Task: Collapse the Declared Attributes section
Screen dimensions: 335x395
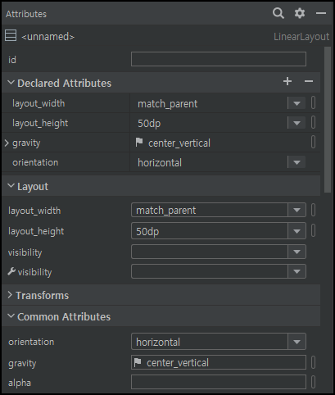Action: (11, 82)
